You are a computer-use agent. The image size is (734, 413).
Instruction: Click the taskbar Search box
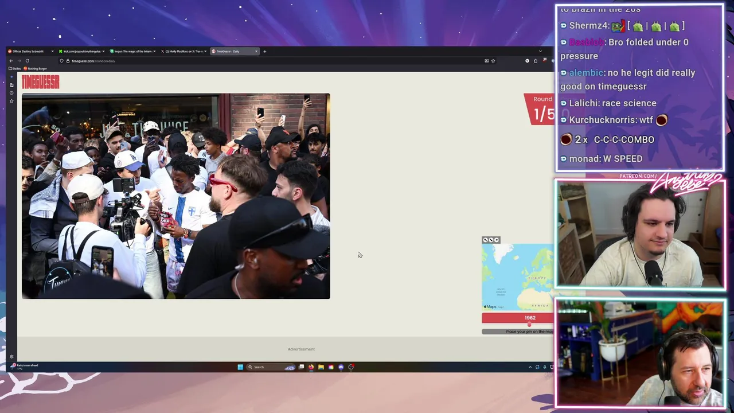click(x=271, y=367)
